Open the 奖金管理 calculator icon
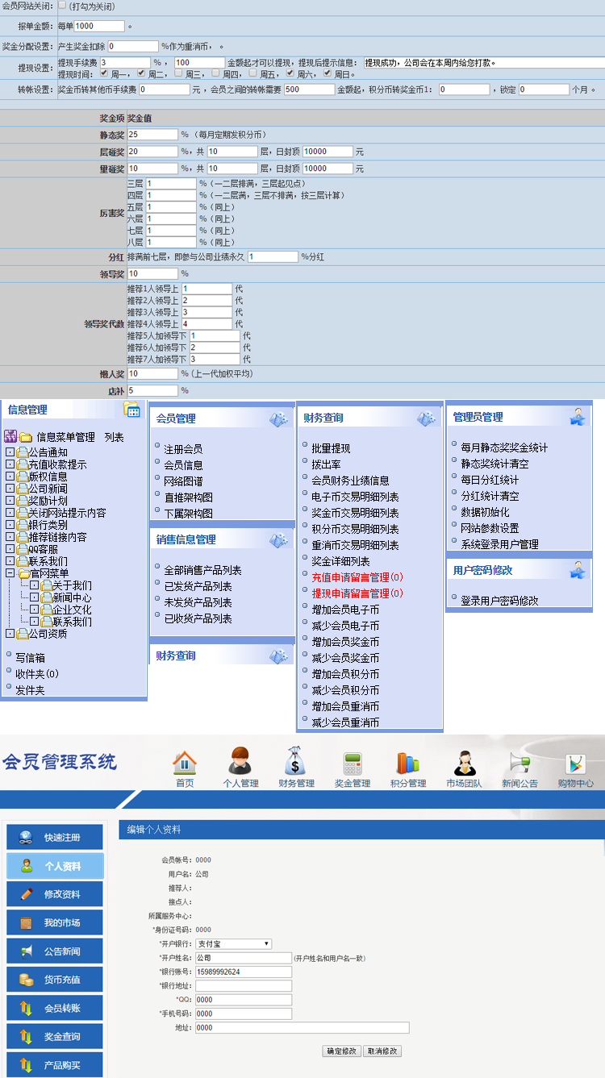 (353, 763)
